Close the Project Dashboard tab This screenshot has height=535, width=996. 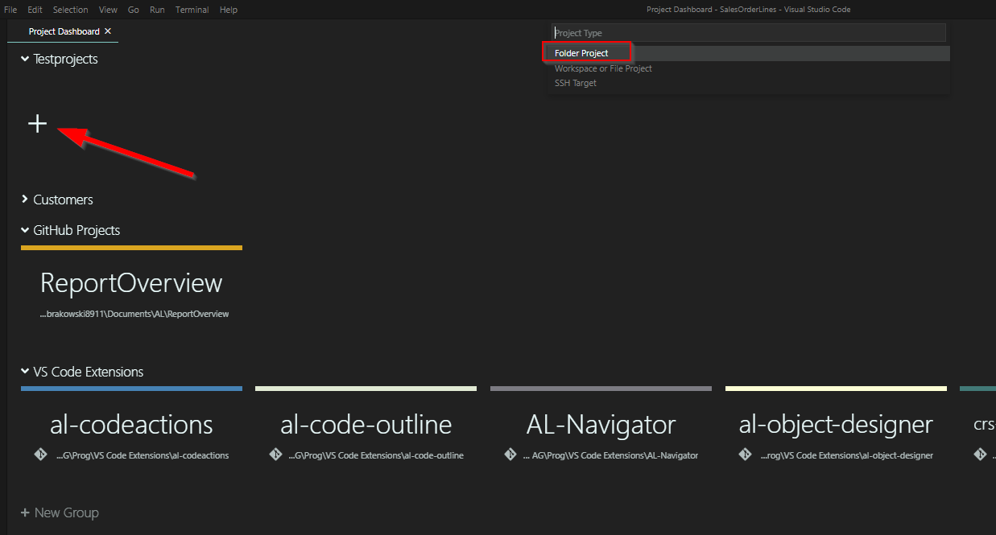(x=109, y=31)
